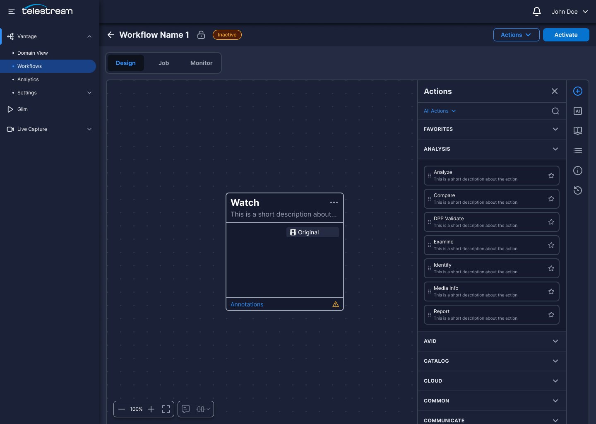This screenshot has height=424, width=596.
Task: Expand the CLOUD section
Action: click(492, 381)
